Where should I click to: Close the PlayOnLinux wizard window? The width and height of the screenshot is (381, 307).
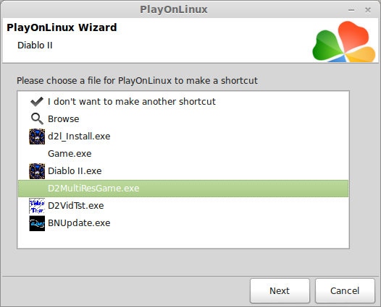(368, 10)
